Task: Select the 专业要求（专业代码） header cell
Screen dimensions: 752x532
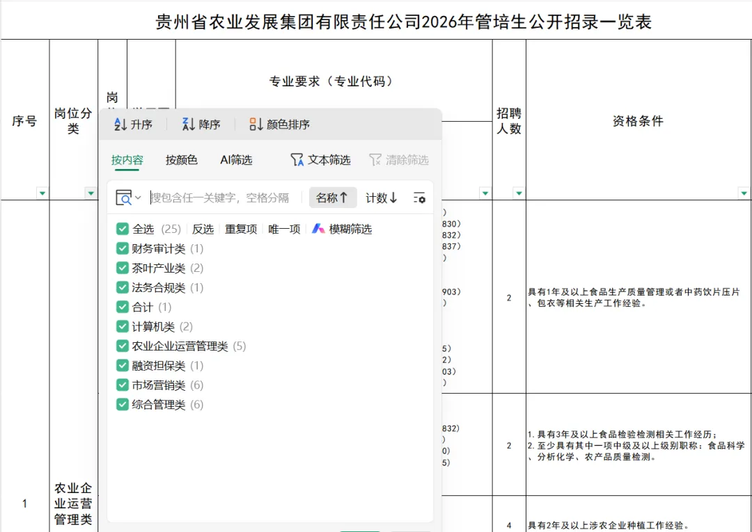Action: coord(334,81)
